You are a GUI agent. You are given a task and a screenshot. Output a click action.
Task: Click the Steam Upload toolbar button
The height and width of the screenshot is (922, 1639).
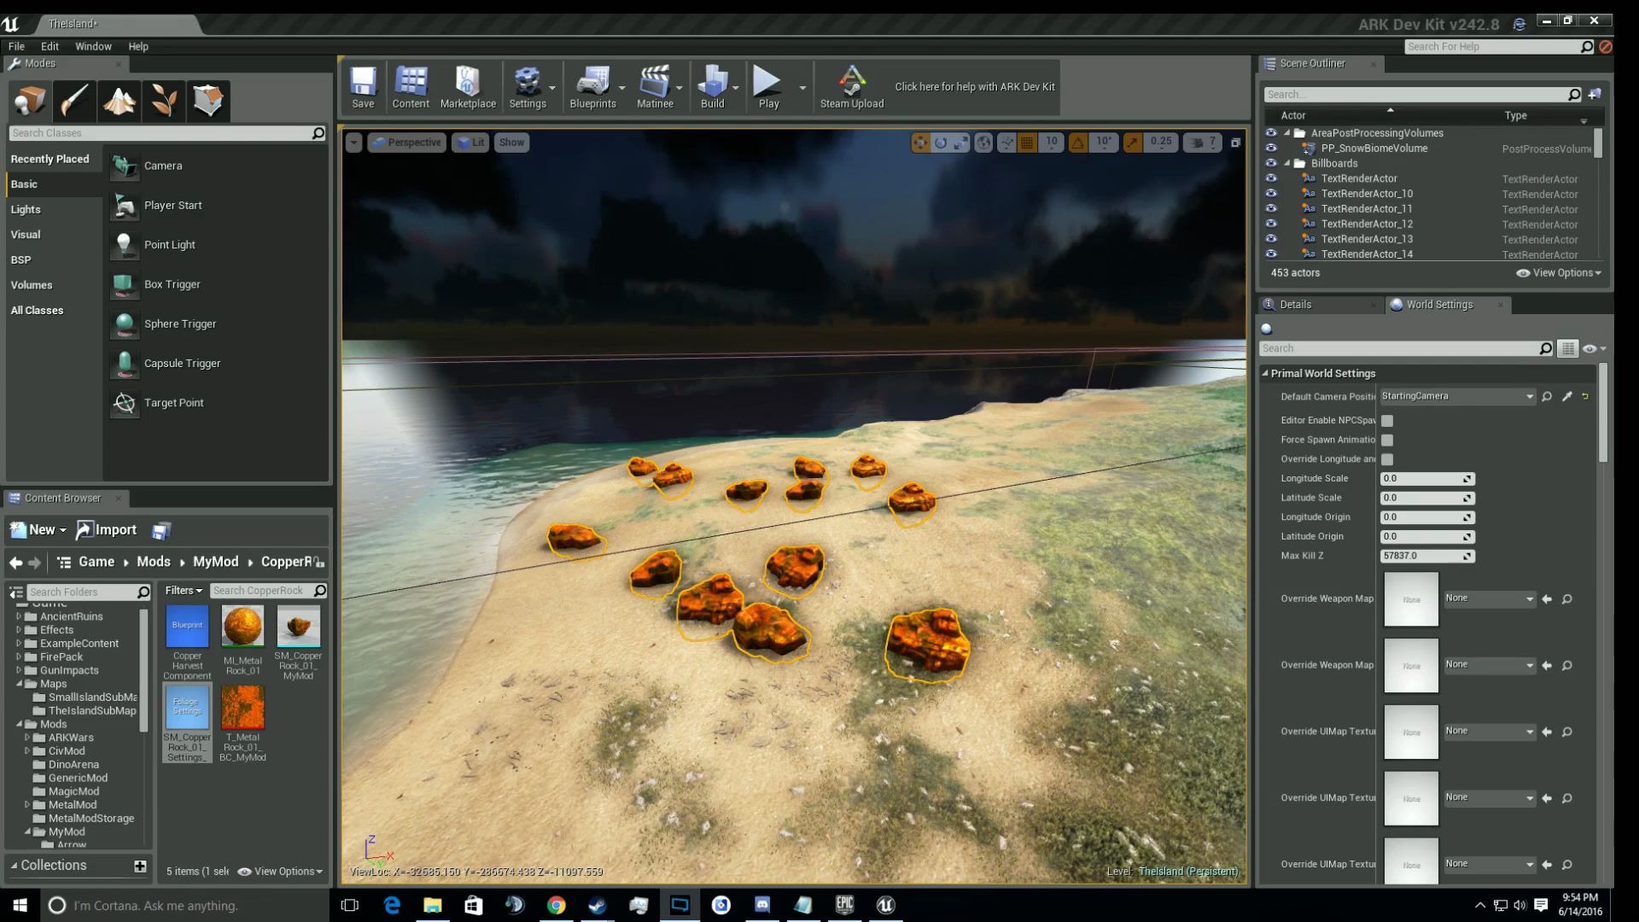852,87
